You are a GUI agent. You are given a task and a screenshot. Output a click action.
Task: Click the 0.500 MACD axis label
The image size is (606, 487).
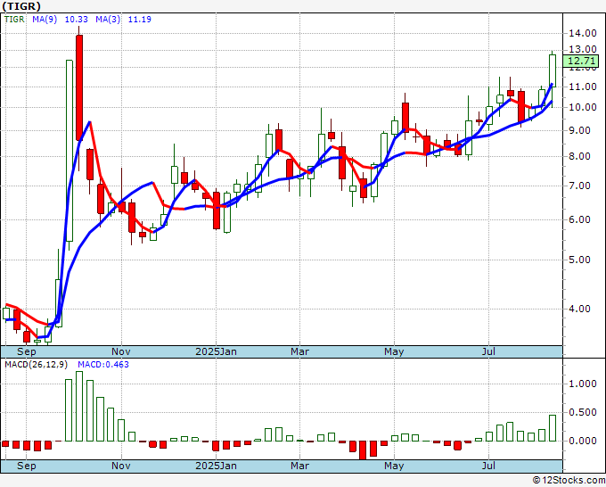click(583, 413)
